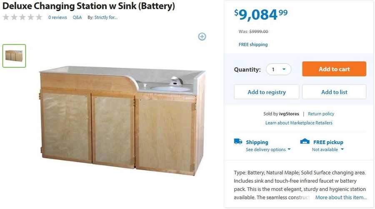Viewport: 375px width, 209px height.
Task: Click the zoom-in plus icon on image
Action: (x=202, y=37)
